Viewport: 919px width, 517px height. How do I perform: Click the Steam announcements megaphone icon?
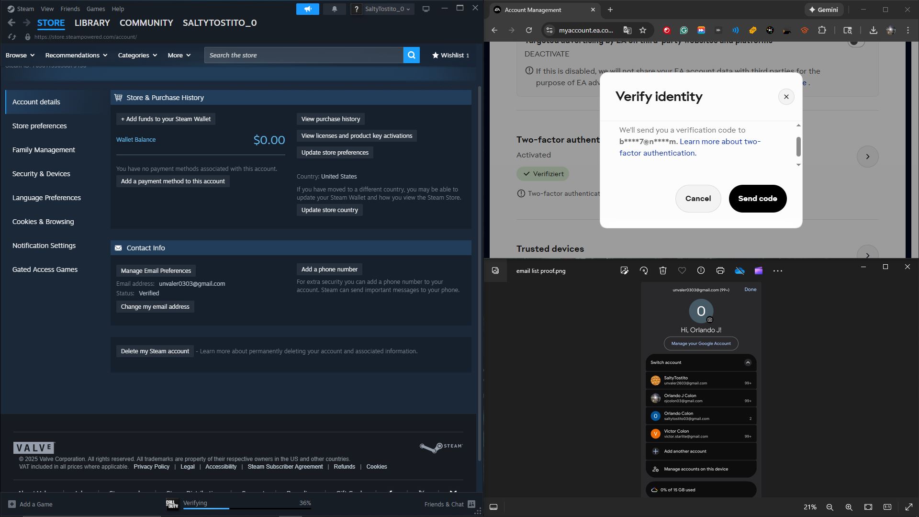point(307,9)
